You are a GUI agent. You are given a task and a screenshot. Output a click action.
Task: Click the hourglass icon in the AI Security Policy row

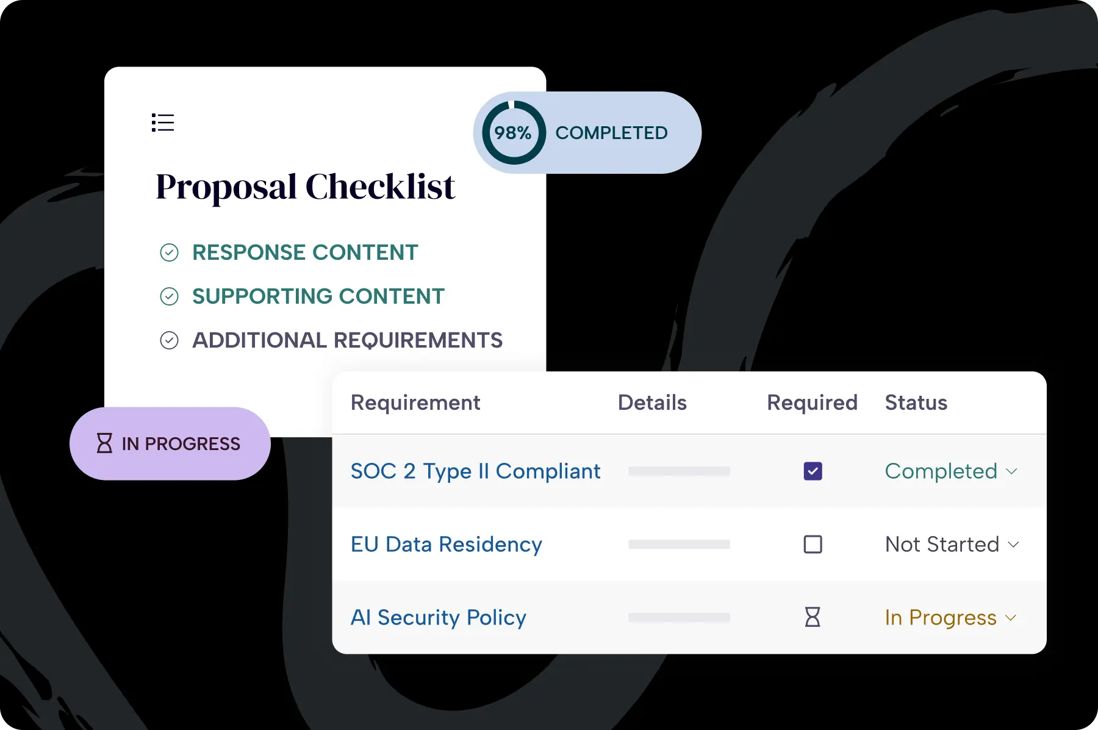[x=813, y=617]
